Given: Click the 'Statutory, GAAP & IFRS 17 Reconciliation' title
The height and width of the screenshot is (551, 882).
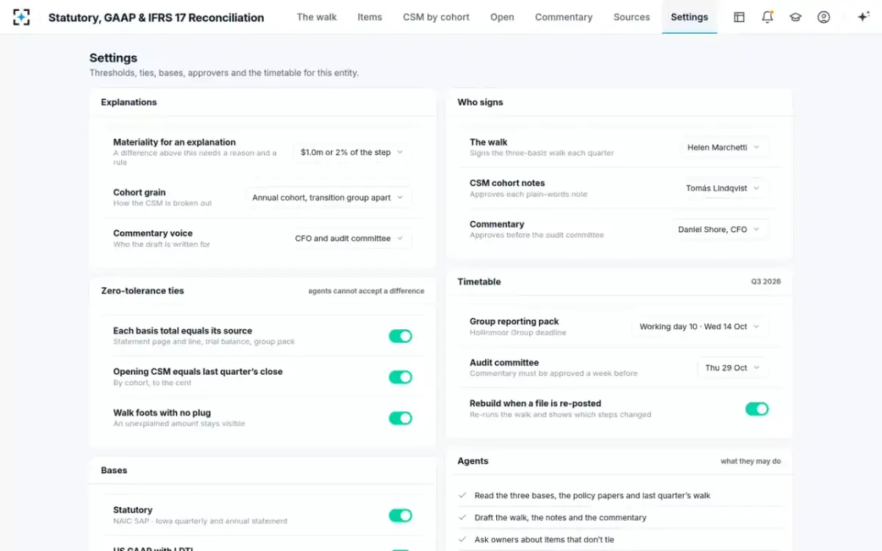Looking at the screenshot, I should [156, 18].
